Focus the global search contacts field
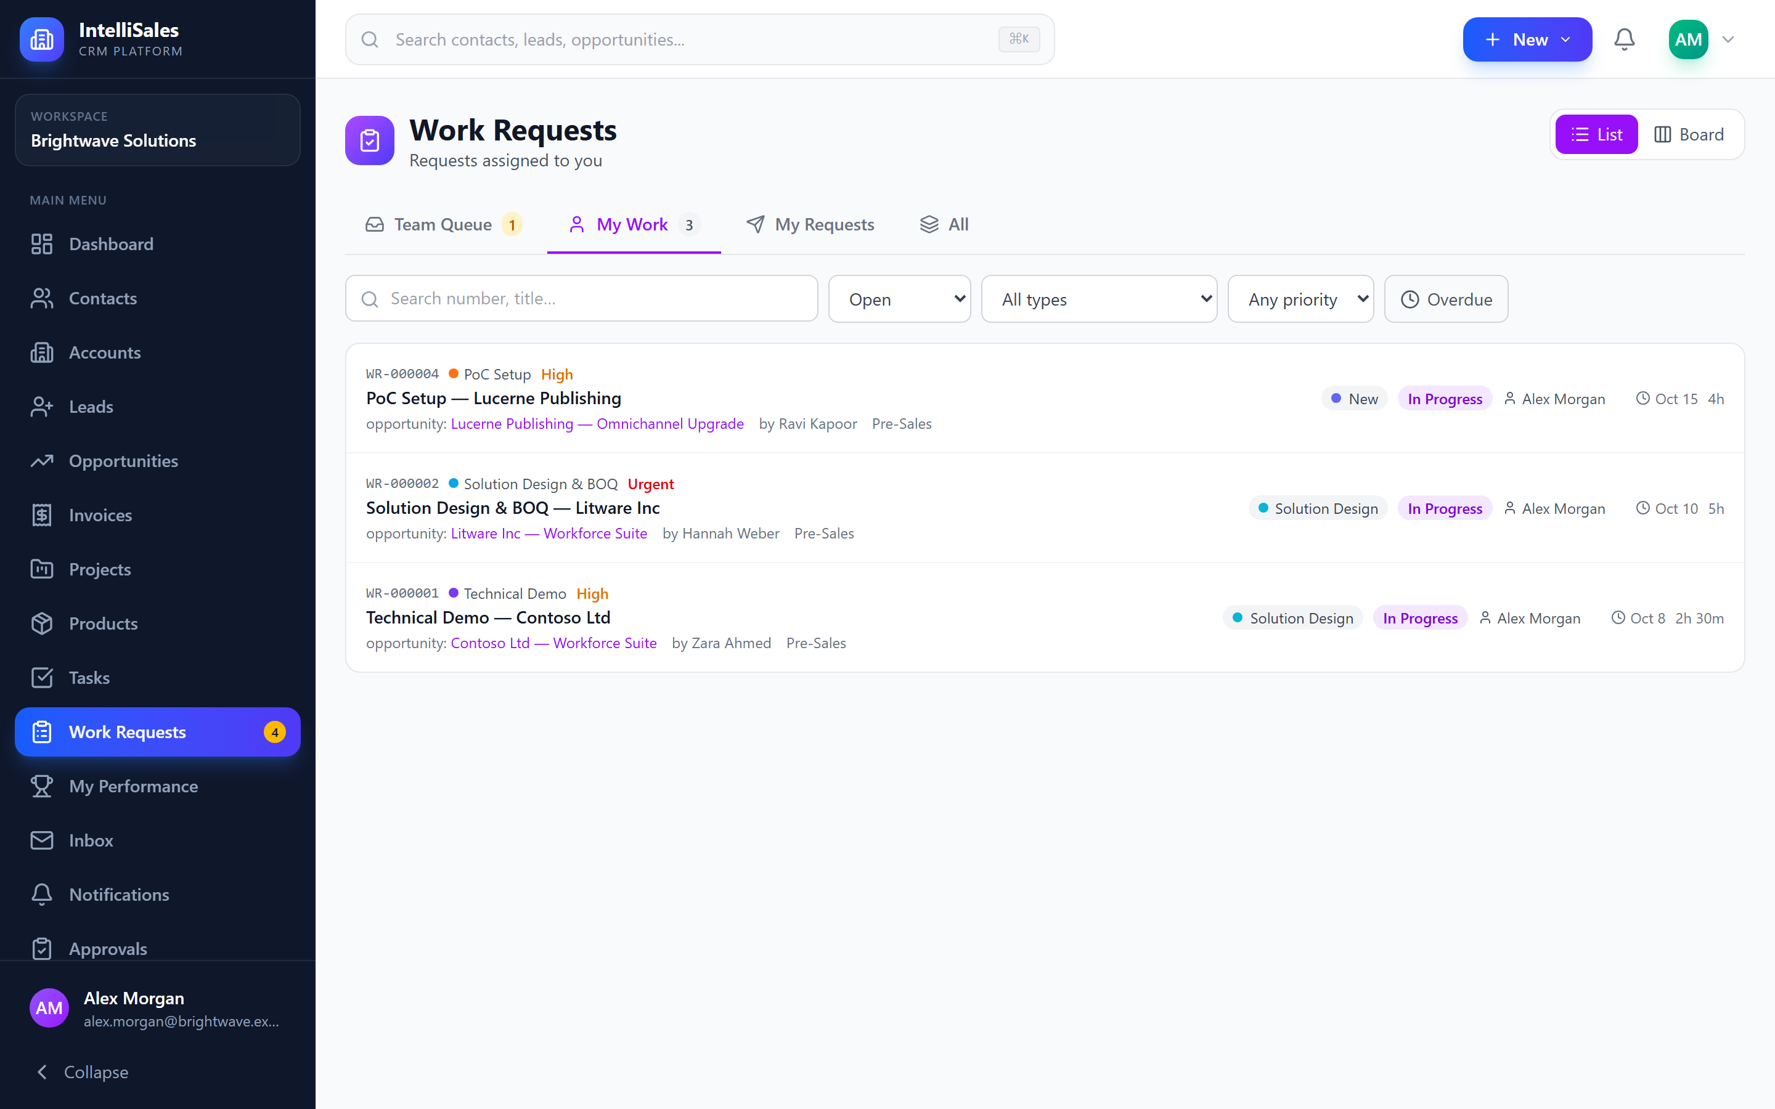Image resolution: width=1775 pixels, height=1109 pixels. pyautogui.click(x=700, y=39)
